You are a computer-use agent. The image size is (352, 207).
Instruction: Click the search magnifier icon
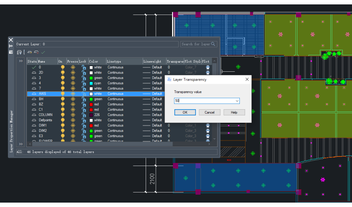pyautogui.click(x=213, y=44)
